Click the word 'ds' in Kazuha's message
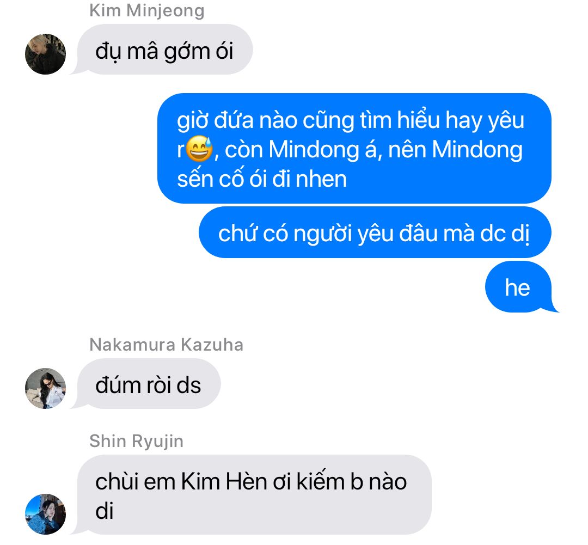The image size is (588, 545). [x=188, y=385]
